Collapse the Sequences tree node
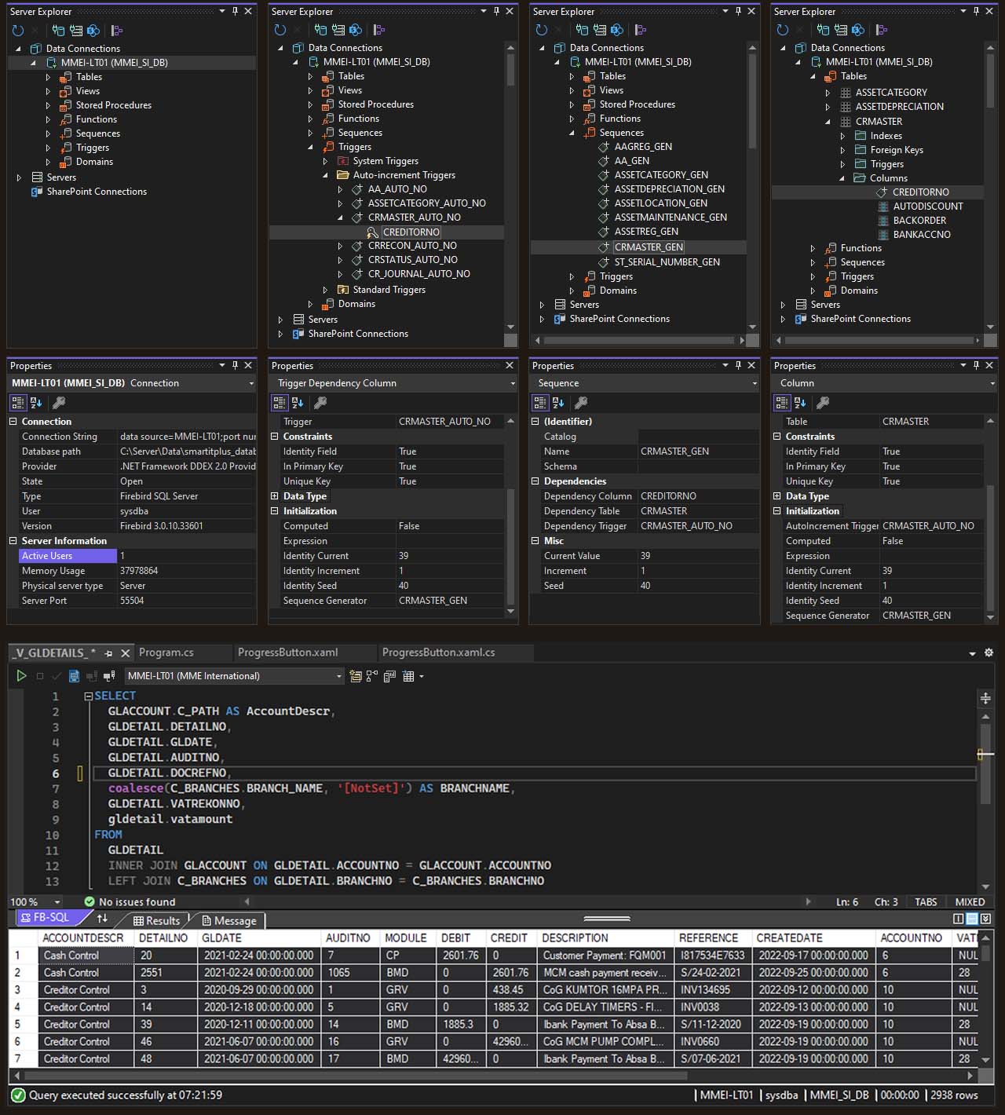This screenshot has height=1115, width=1005. coord(571,132)
